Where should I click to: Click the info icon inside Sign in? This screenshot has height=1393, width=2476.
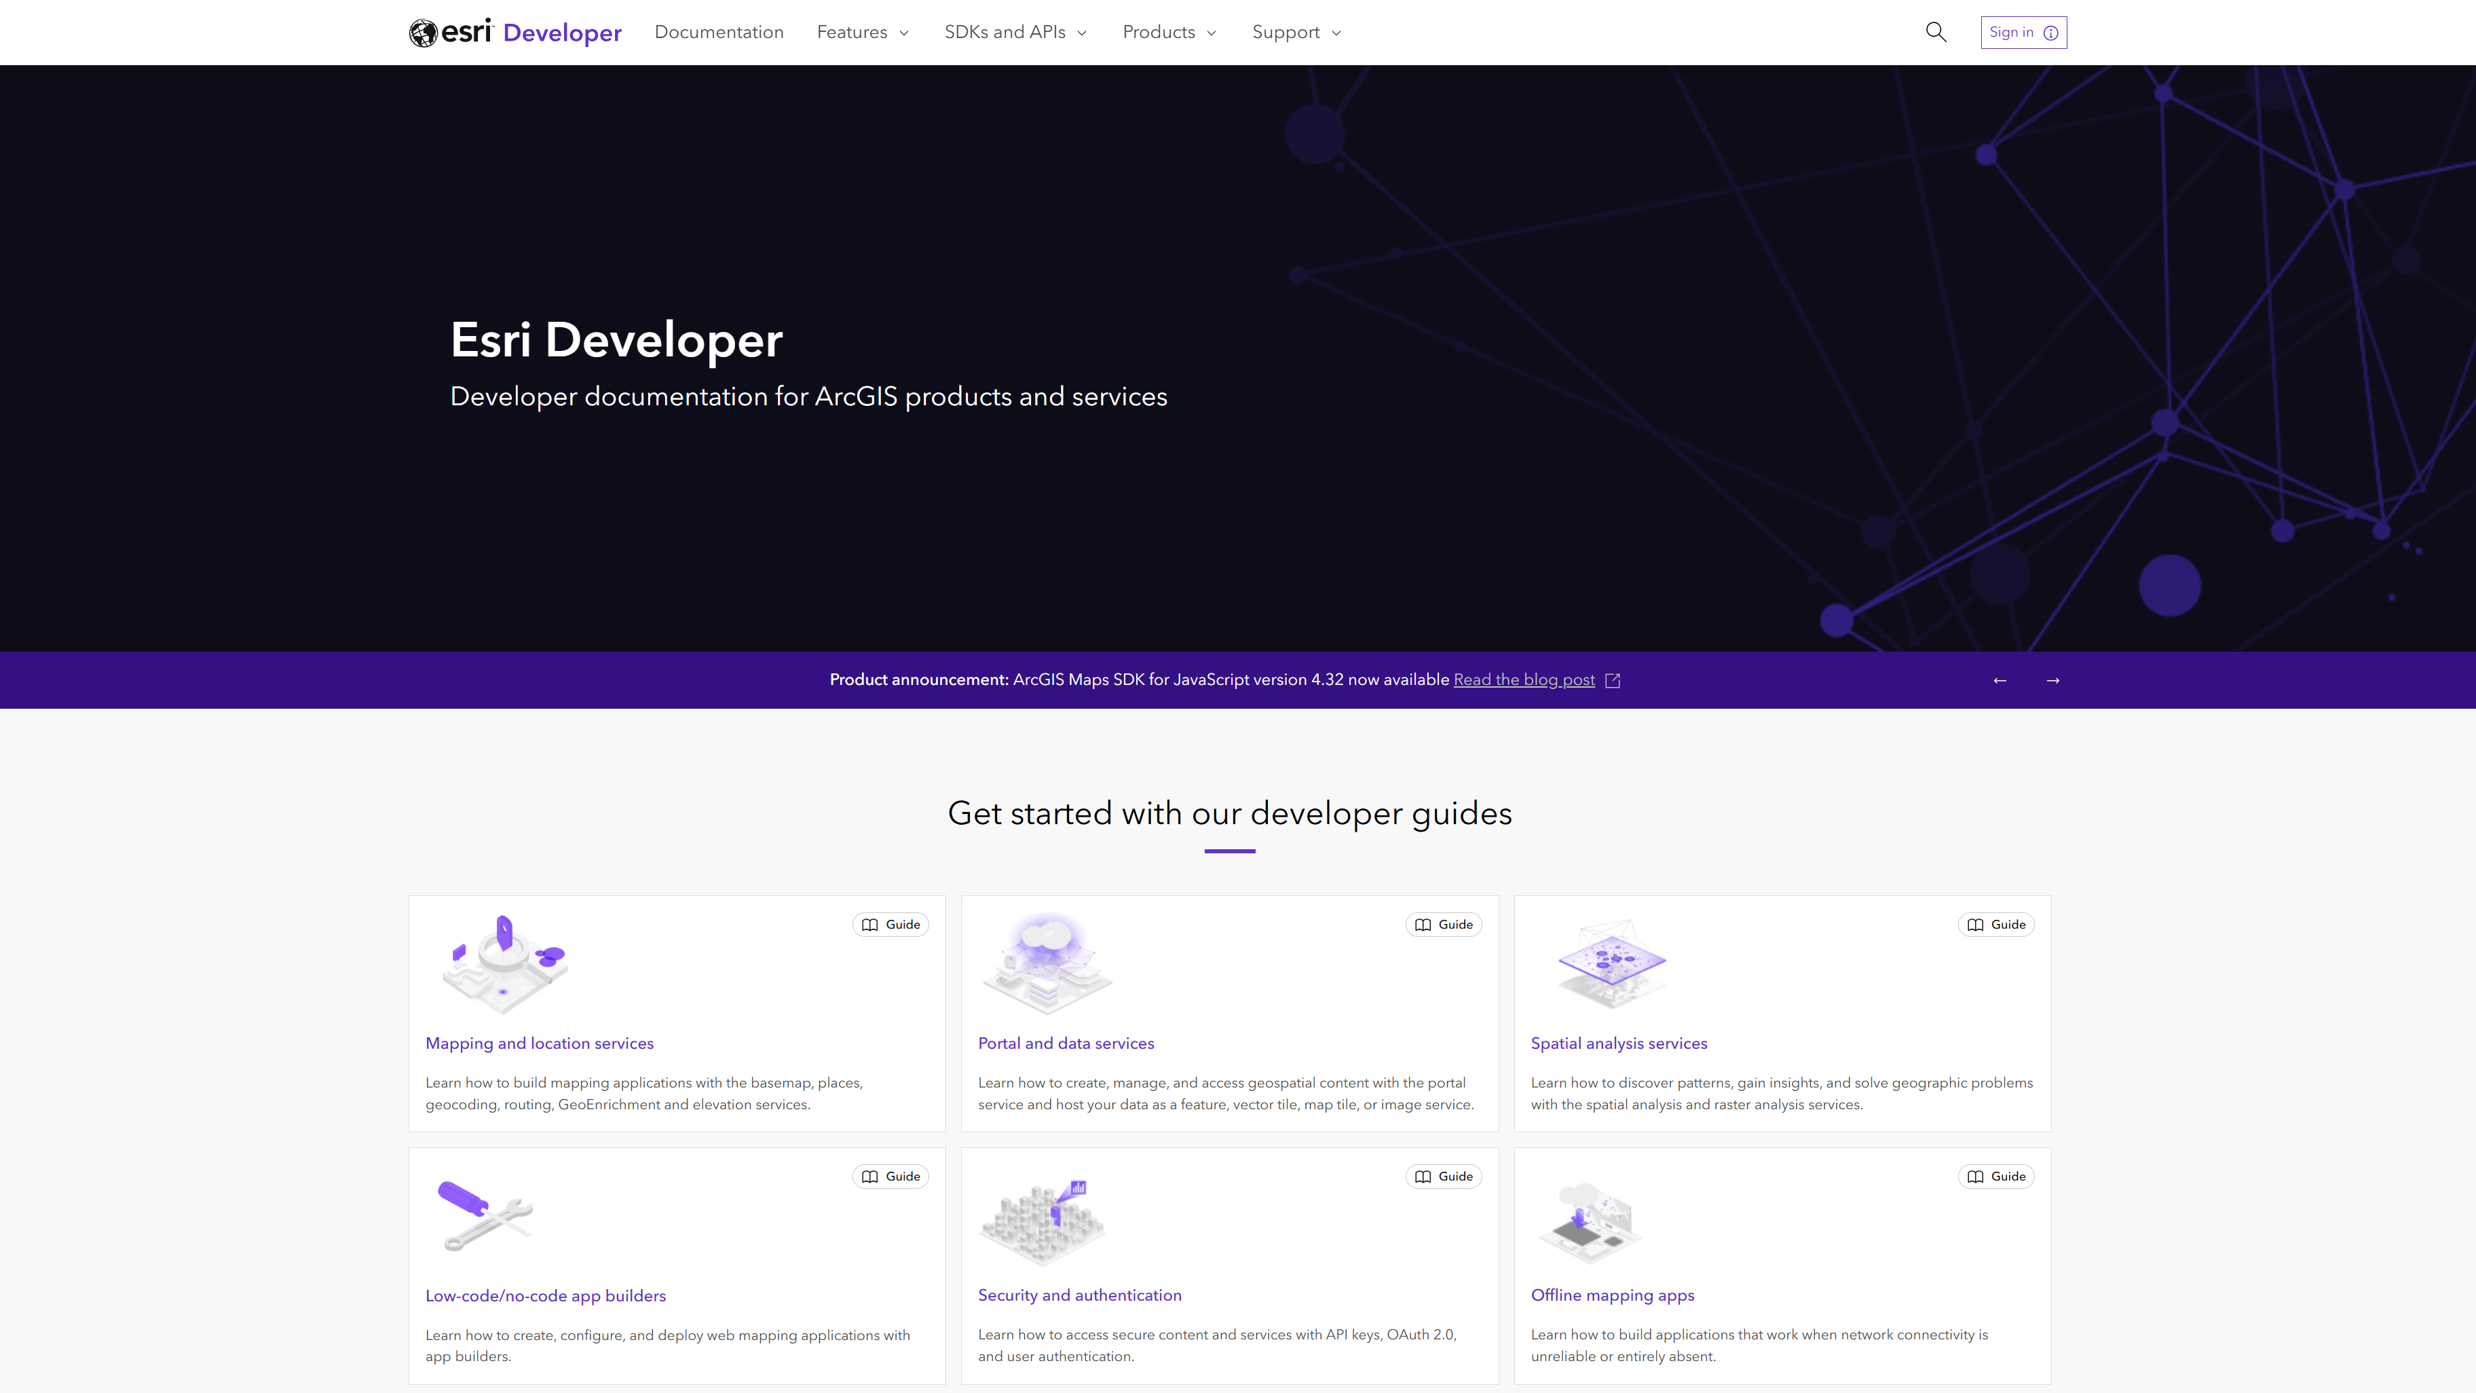click(2050, 33)
